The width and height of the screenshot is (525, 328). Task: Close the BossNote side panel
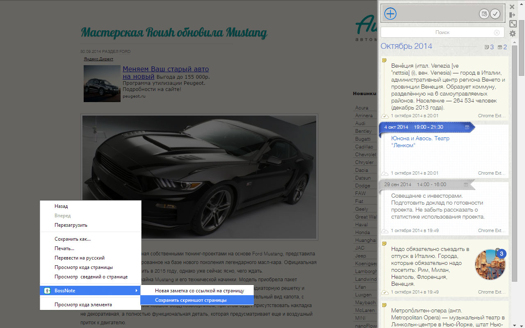click(x=512, y=7)
